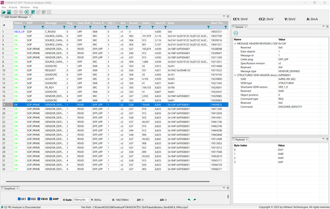Uncheck the CC1 checkbox
330x209 pixels.
pyautogui.click(x=19, y=198)
